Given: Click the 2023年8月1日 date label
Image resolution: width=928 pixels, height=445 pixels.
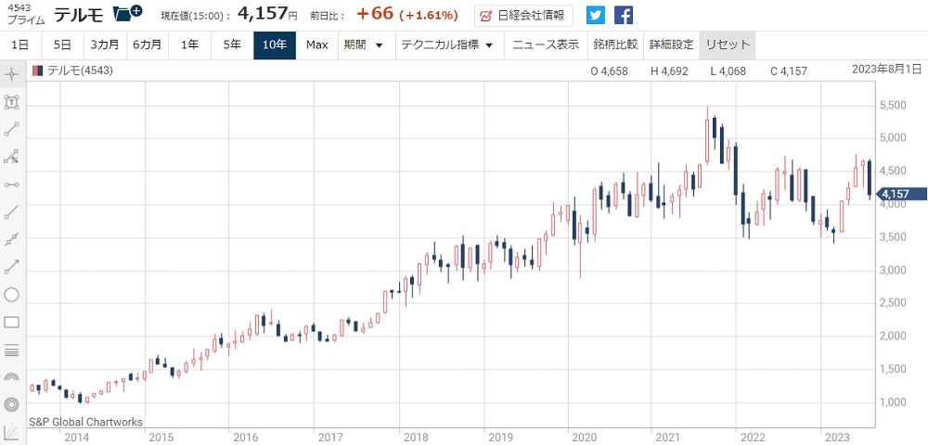Looking at the screenshot, I should click(886, 70).
